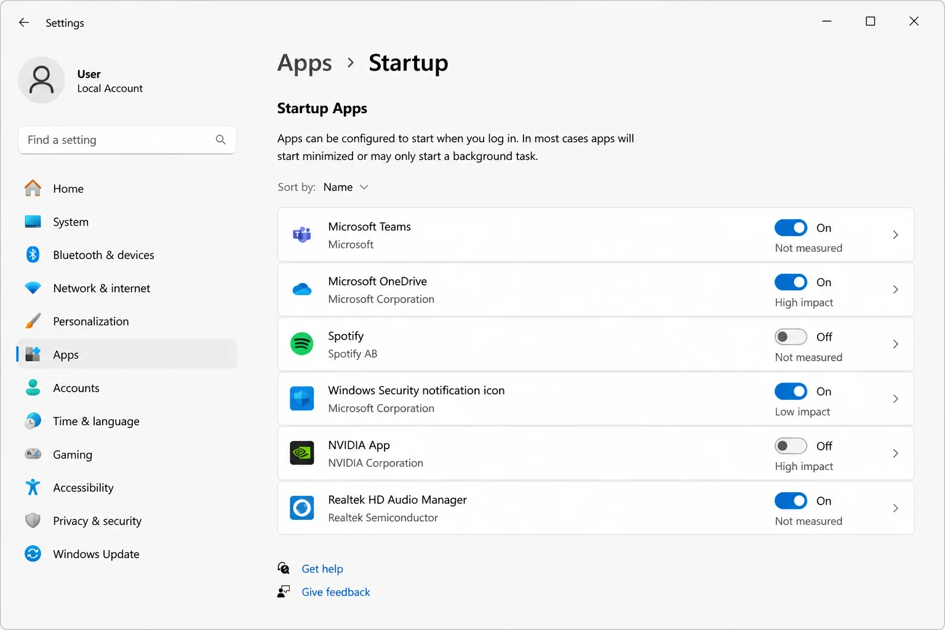Screen dimensions: 945x630
Task: Expand Windows Security notification row chevron
Action: coord(895,399)
